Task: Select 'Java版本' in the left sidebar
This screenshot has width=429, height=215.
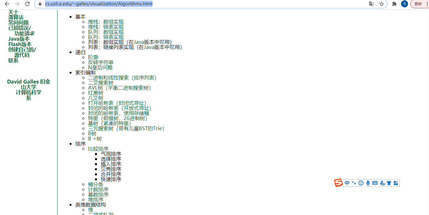Action: 20,38
